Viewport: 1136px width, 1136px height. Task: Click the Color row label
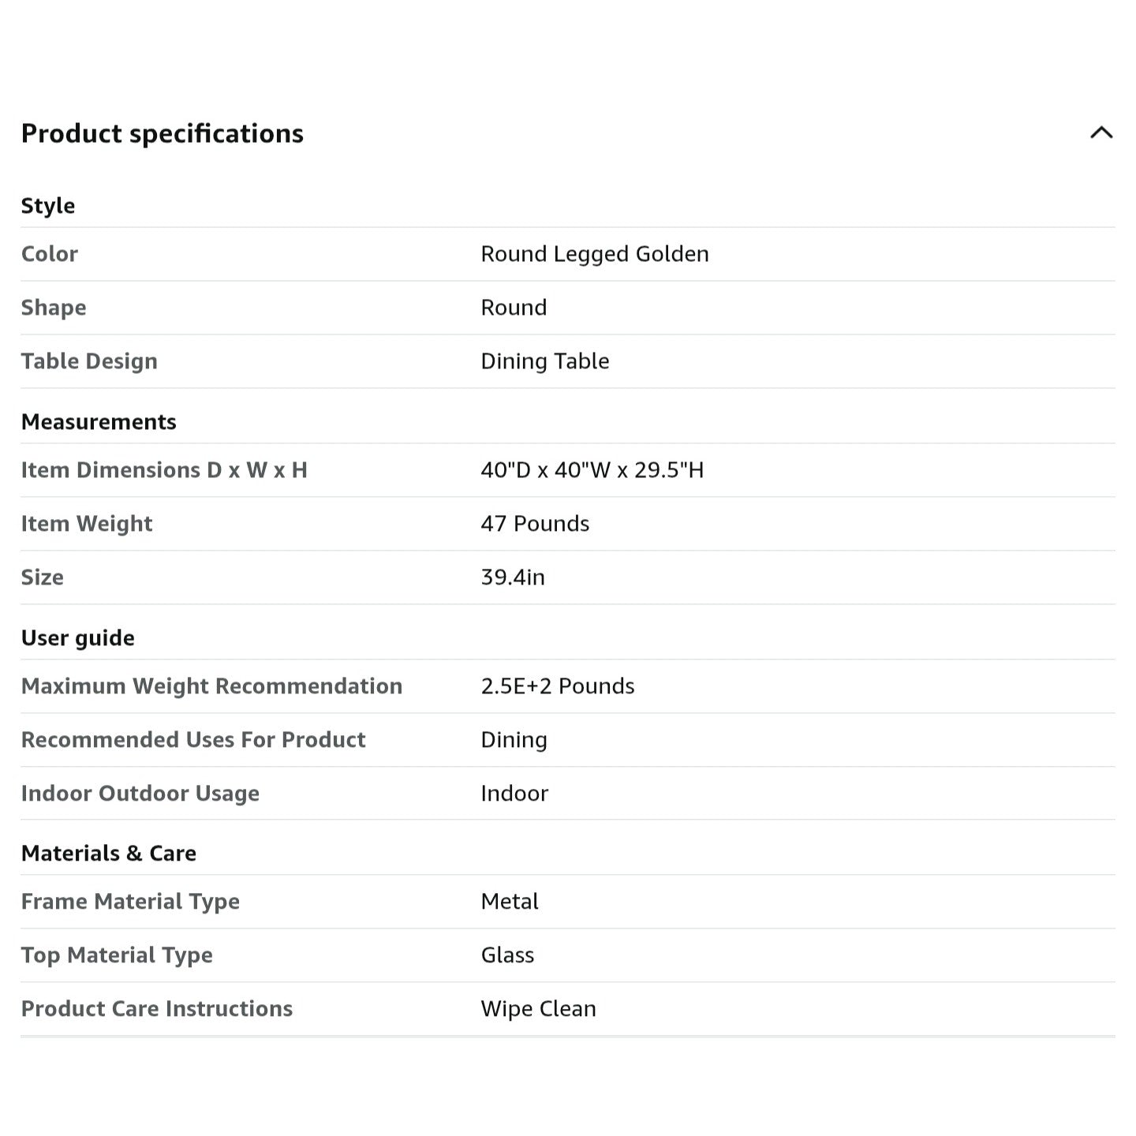[x=50, y=254]
